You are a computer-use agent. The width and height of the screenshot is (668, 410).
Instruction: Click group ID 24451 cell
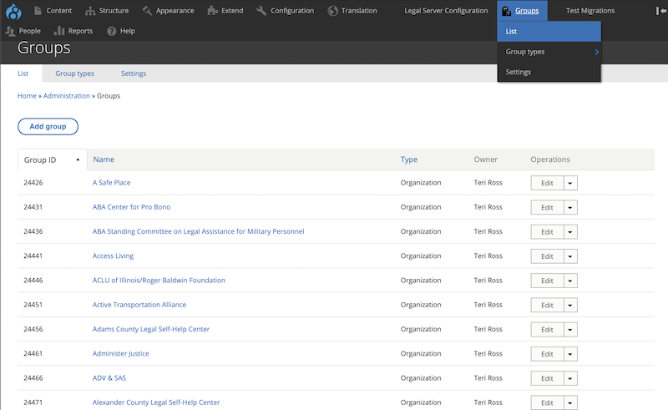(x=33, y=305)
